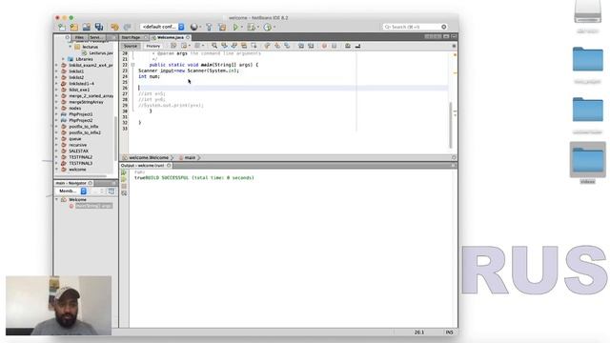Toggle Rectangular Selection in editor toolbar

tap(254, 46)
